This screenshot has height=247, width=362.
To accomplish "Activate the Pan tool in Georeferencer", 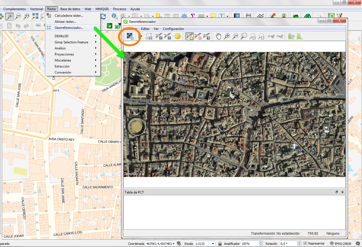I will click(x=218, y=36).
